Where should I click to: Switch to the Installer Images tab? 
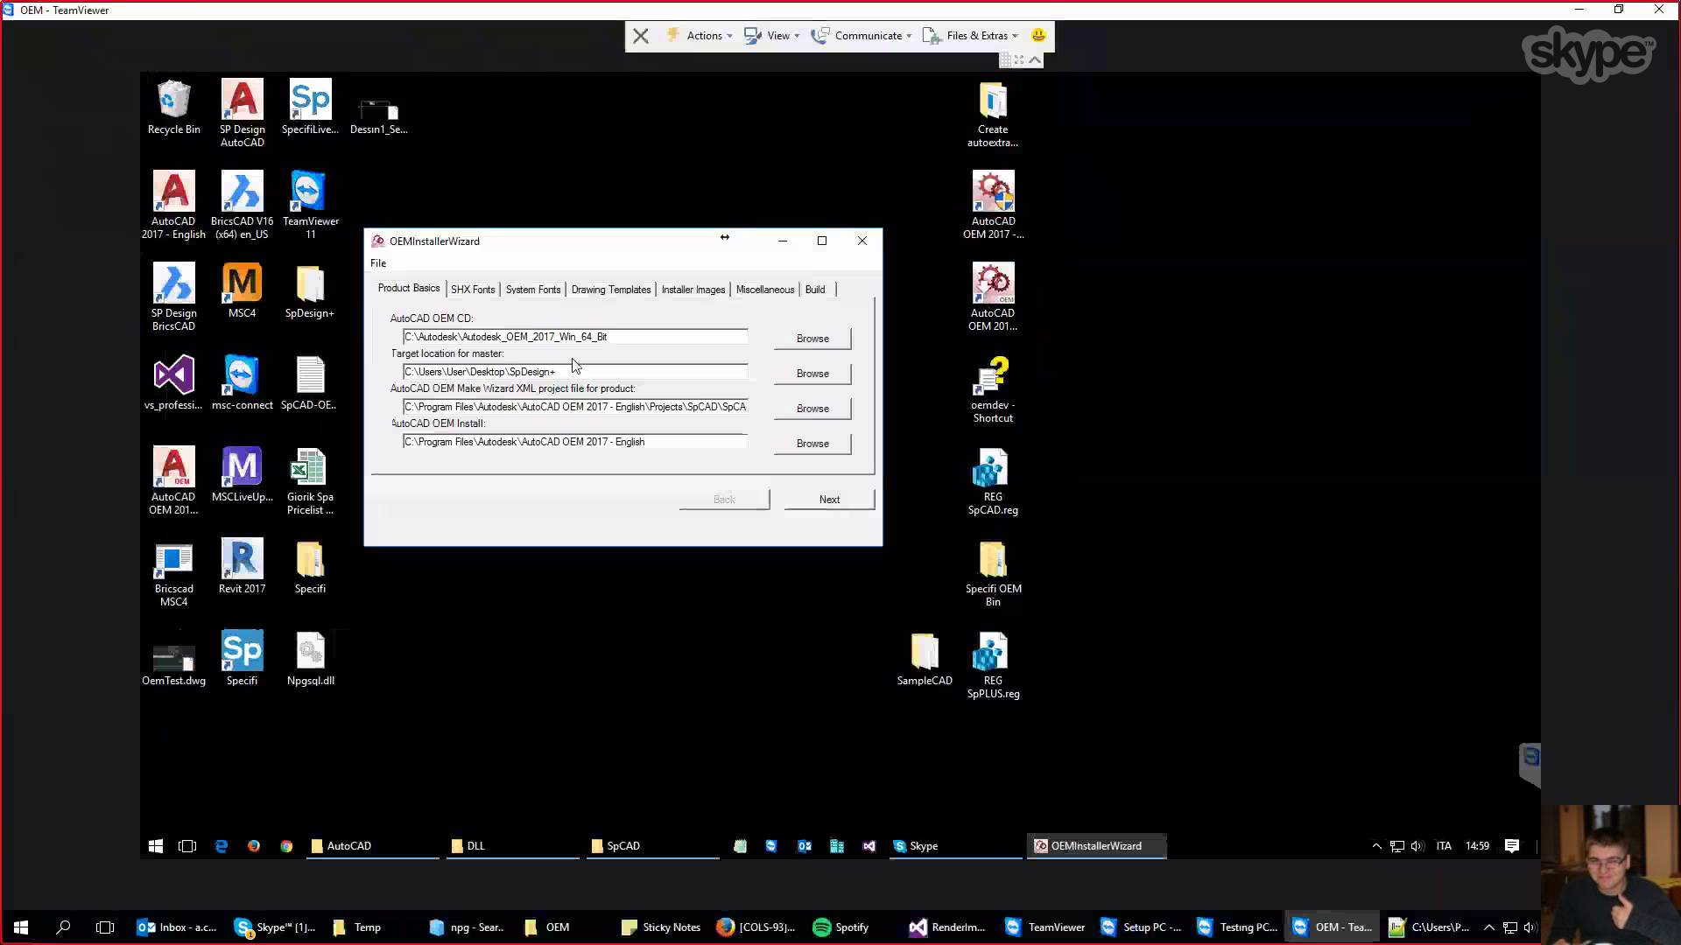[x=693, y=290]
